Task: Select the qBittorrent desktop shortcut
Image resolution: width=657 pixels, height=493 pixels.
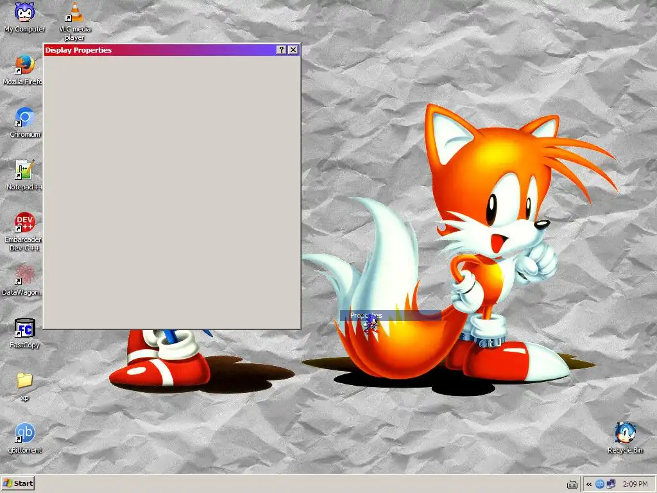Action: (x=25, y=438)
